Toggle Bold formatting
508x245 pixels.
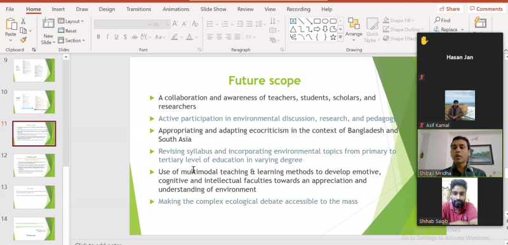click(x=98, y=37)
